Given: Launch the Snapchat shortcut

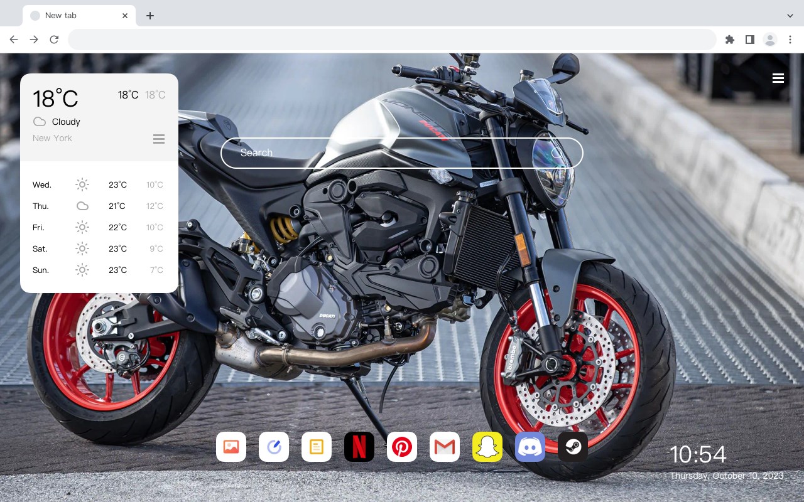Looking at the screenshot, I should coord(487,447).
